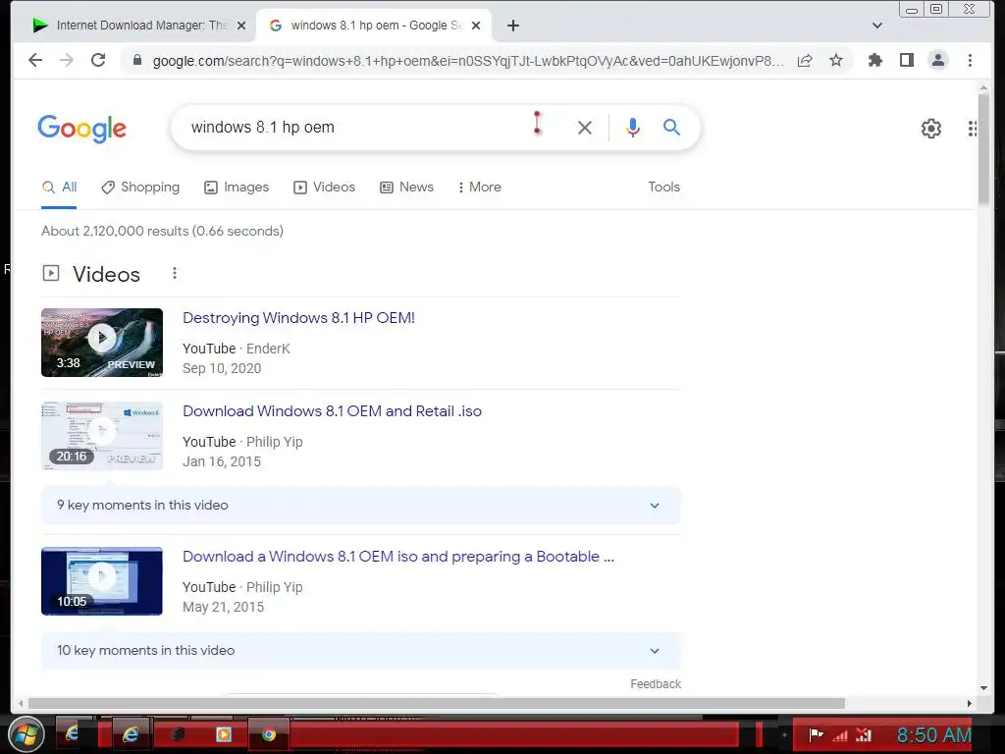Screen dimensions: 1005x754
Task: Open Download Windows 8.1 OEM and Retail .iso
Action: (332, 411)
